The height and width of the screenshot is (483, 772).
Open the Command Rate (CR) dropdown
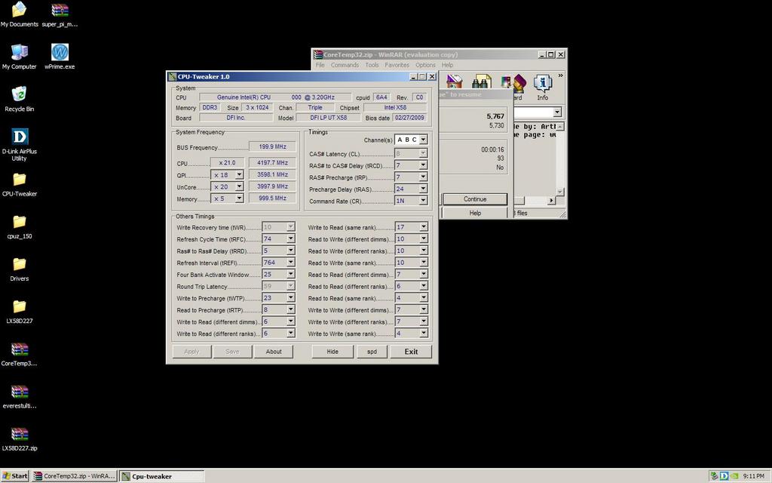(423, 201)
